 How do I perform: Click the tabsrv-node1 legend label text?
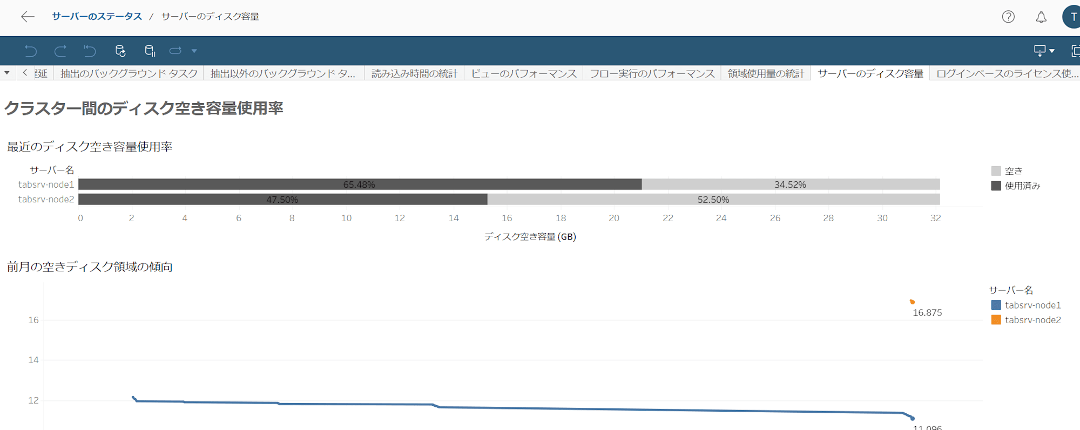coord(1032,305)
